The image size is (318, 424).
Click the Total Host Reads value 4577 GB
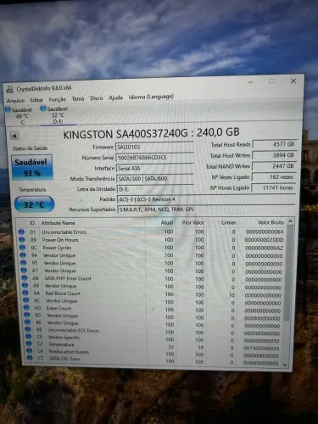point(274,144)
